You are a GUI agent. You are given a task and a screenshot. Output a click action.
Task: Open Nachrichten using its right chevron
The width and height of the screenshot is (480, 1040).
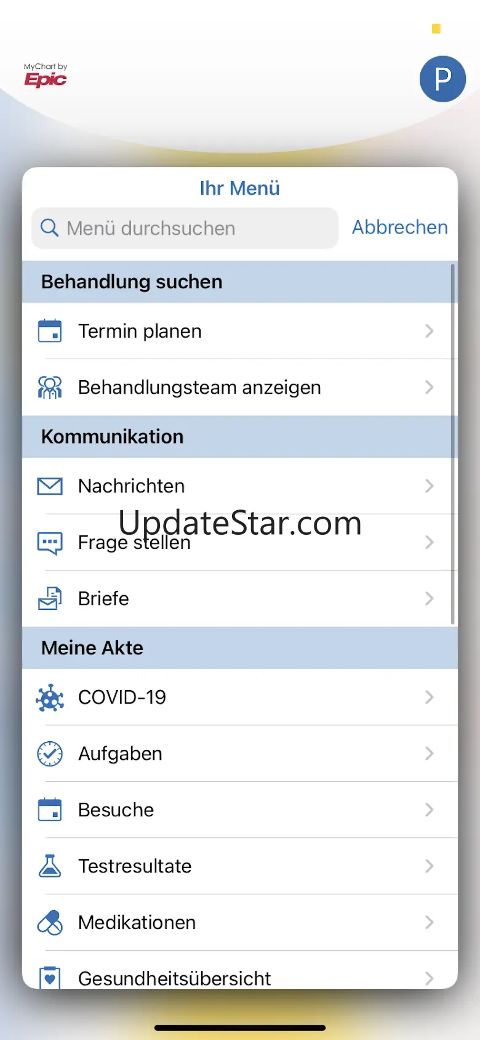tap(430, 486)
